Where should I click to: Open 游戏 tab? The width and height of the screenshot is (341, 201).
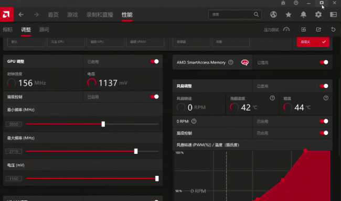coord(72,15)
